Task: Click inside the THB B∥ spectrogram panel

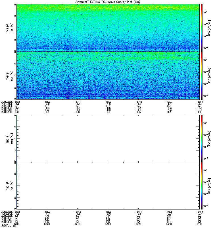Action: (x=108, y=76)
